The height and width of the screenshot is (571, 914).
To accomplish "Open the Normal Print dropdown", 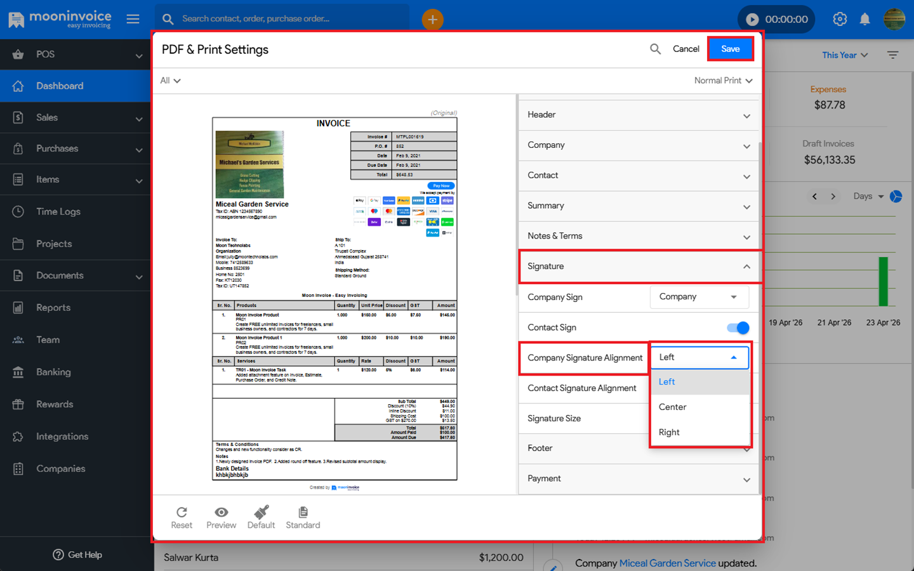I will [723, 81].
